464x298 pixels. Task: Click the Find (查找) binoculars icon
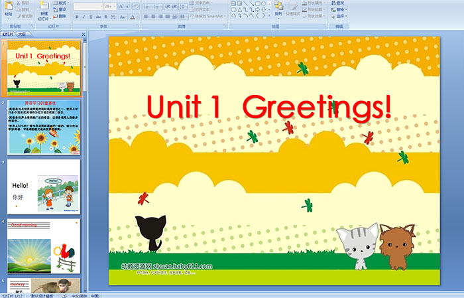point(333,3)
